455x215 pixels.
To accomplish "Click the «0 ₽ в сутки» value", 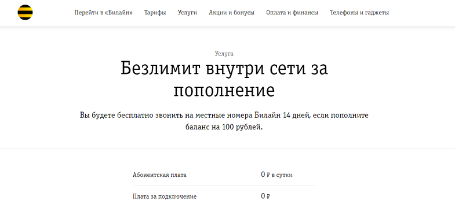I will [276, 175].
